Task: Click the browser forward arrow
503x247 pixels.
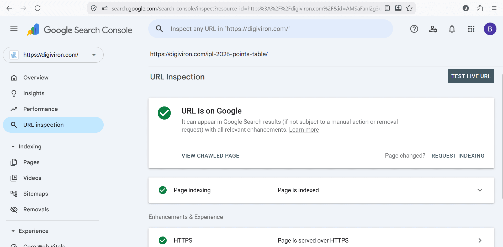Action: [23, 8]
